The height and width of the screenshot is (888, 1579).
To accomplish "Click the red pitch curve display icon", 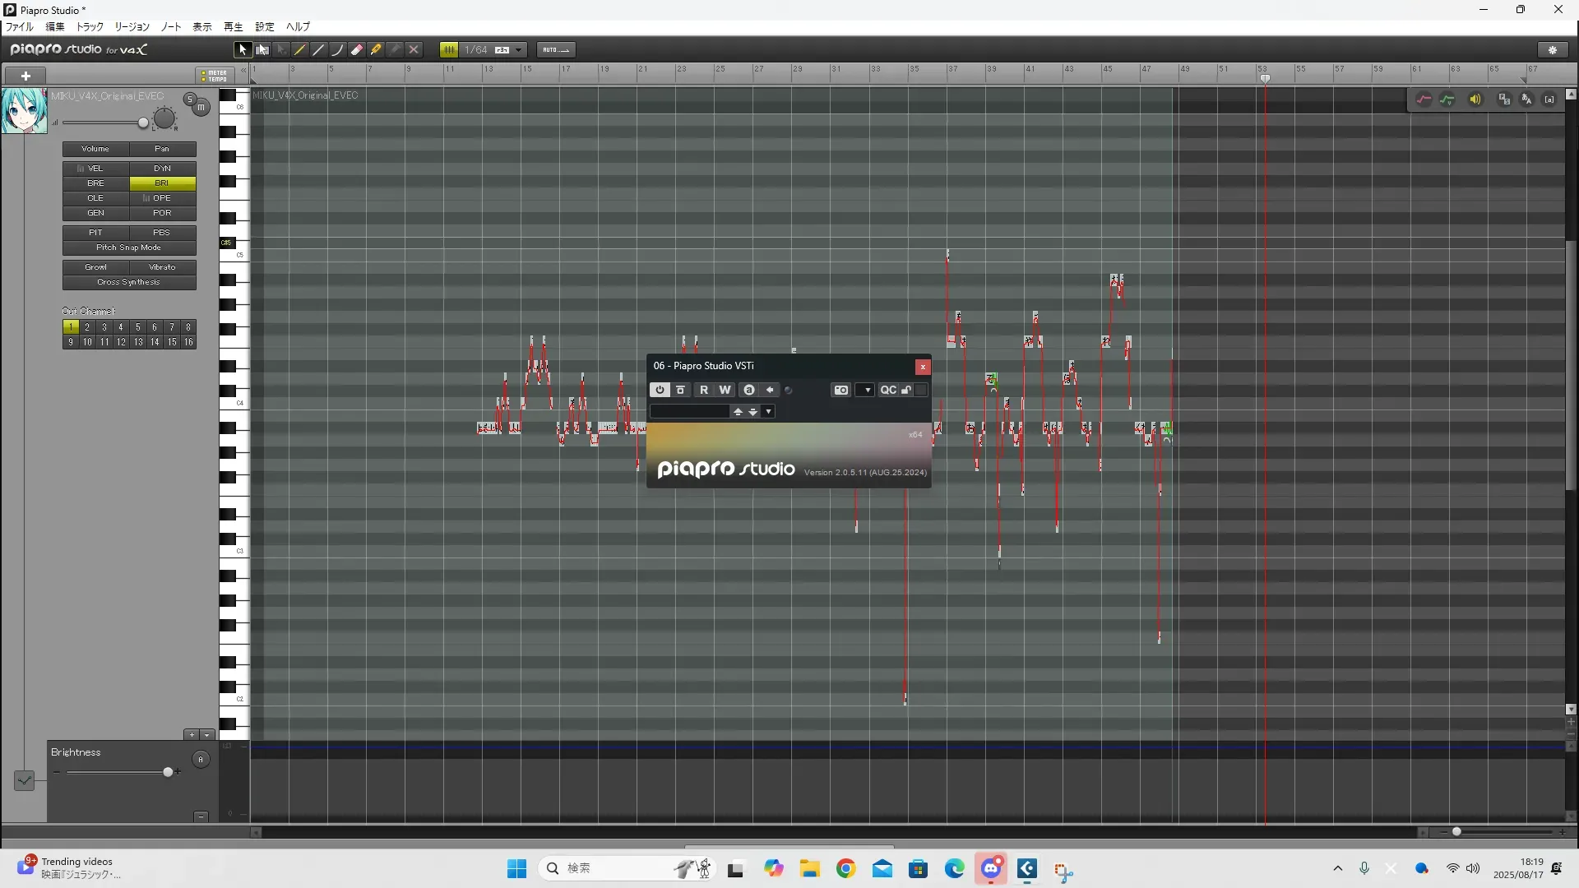I will [x=1424, y=99].
